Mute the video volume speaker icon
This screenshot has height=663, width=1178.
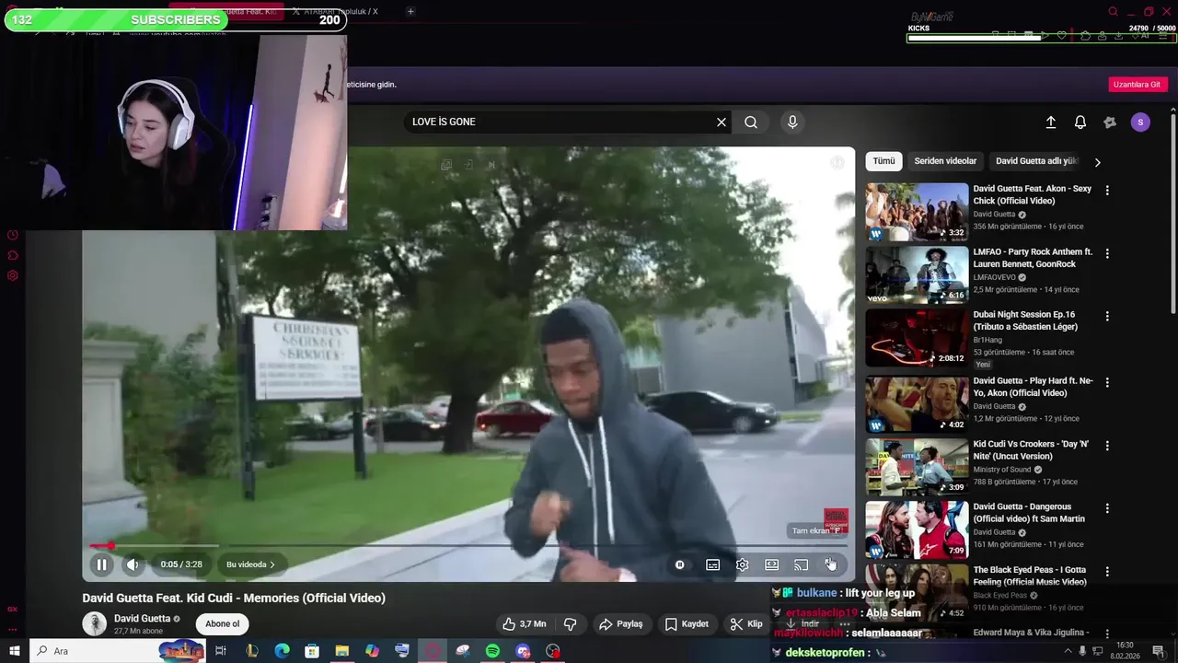point(133,564)
